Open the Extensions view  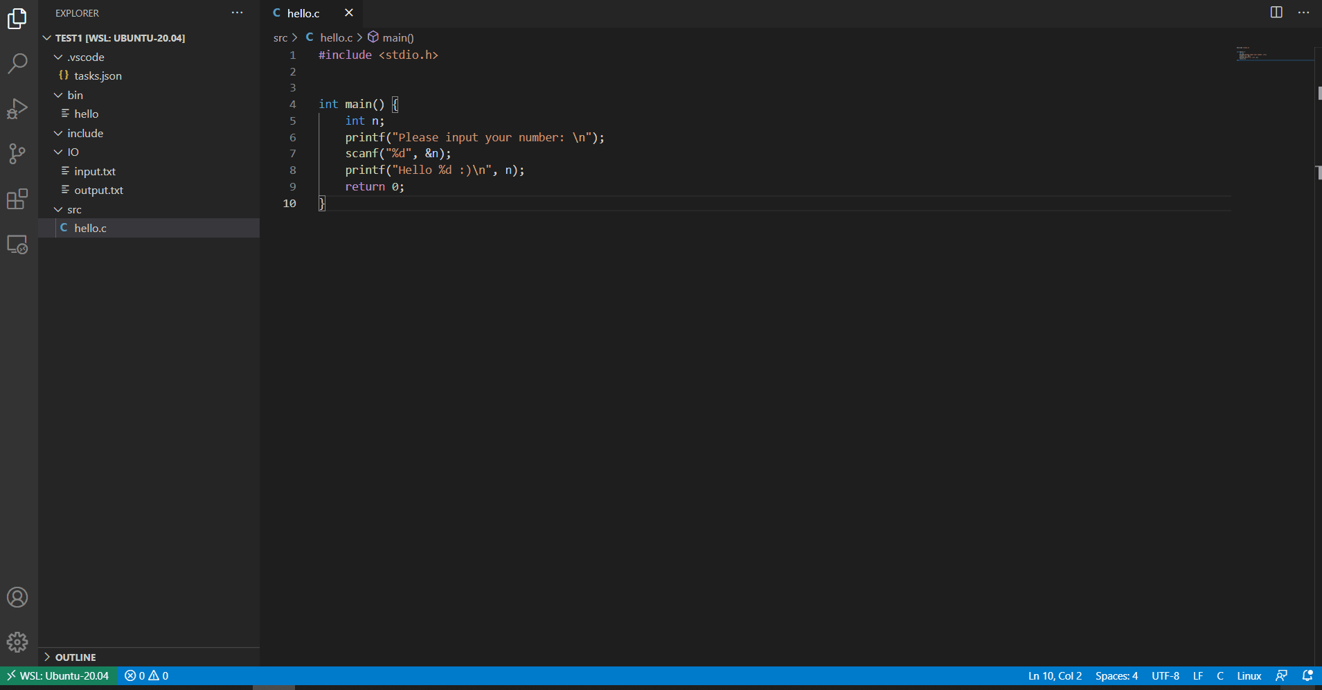click(x=17, y=200)
